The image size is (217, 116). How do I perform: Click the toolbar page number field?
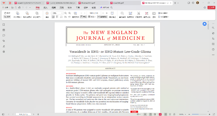pyautogui.click(x=94, y=13)
